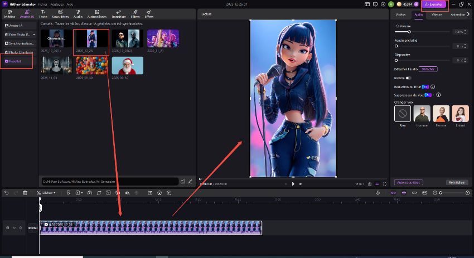The height and width of the screenshot is (258, 474).
Task: Adjust the Volume slider handle
Action: click(409, 32)
